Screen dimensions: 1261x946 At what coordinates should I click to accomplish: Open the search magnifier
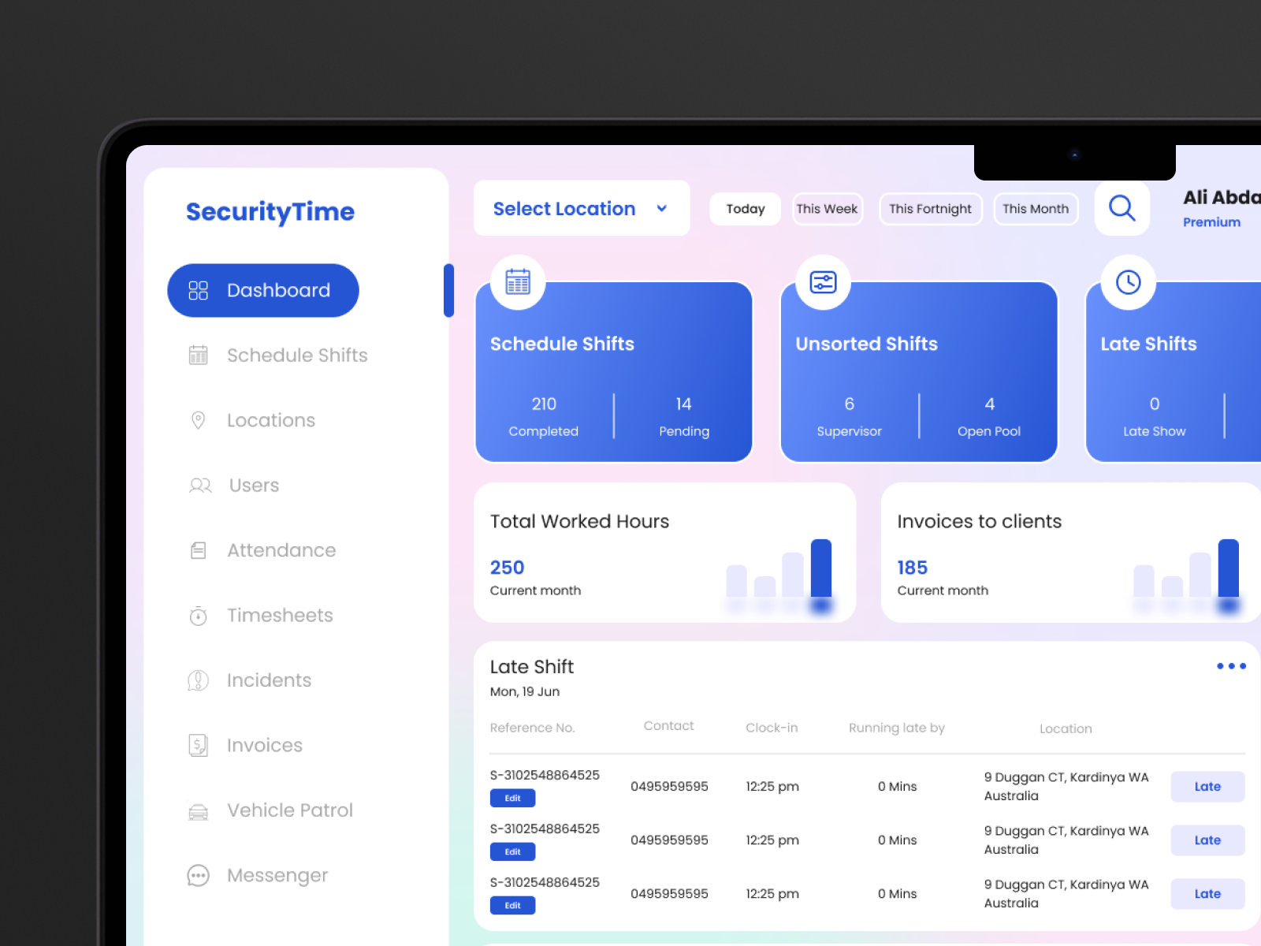[1122, 208]
